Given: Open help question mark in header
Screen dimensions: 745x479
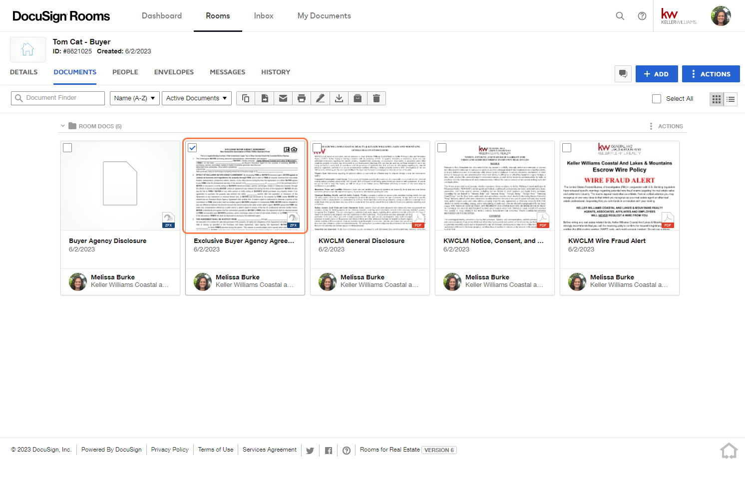Looking at the screenshot, I should tap(642, 16).
